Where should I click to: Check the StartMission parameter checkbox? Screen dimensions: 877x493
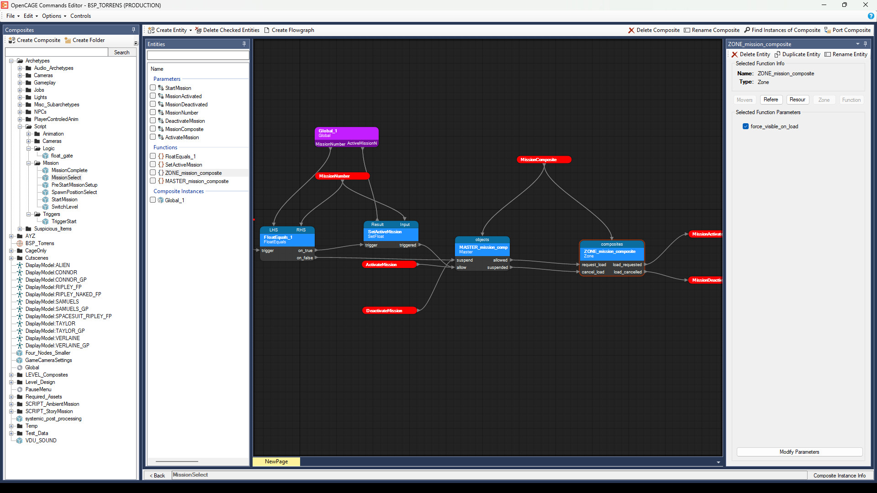[x=153, y=88]
